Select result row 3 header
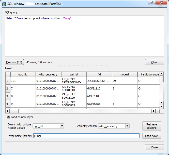The height and width of the screenshot is (155, 169). click(x=8, y=96)
